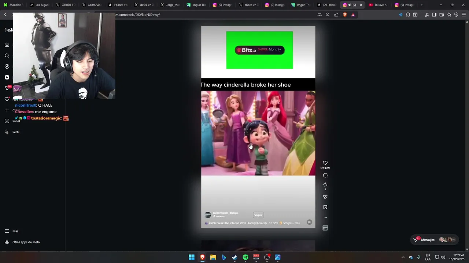Open File Explorer from the taskbar
Screen dimensions: 469x263
pyautogui.click(x=213, y=257)
